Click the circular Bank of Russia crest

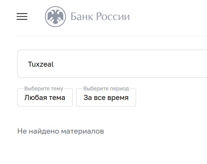coord(55,17)
